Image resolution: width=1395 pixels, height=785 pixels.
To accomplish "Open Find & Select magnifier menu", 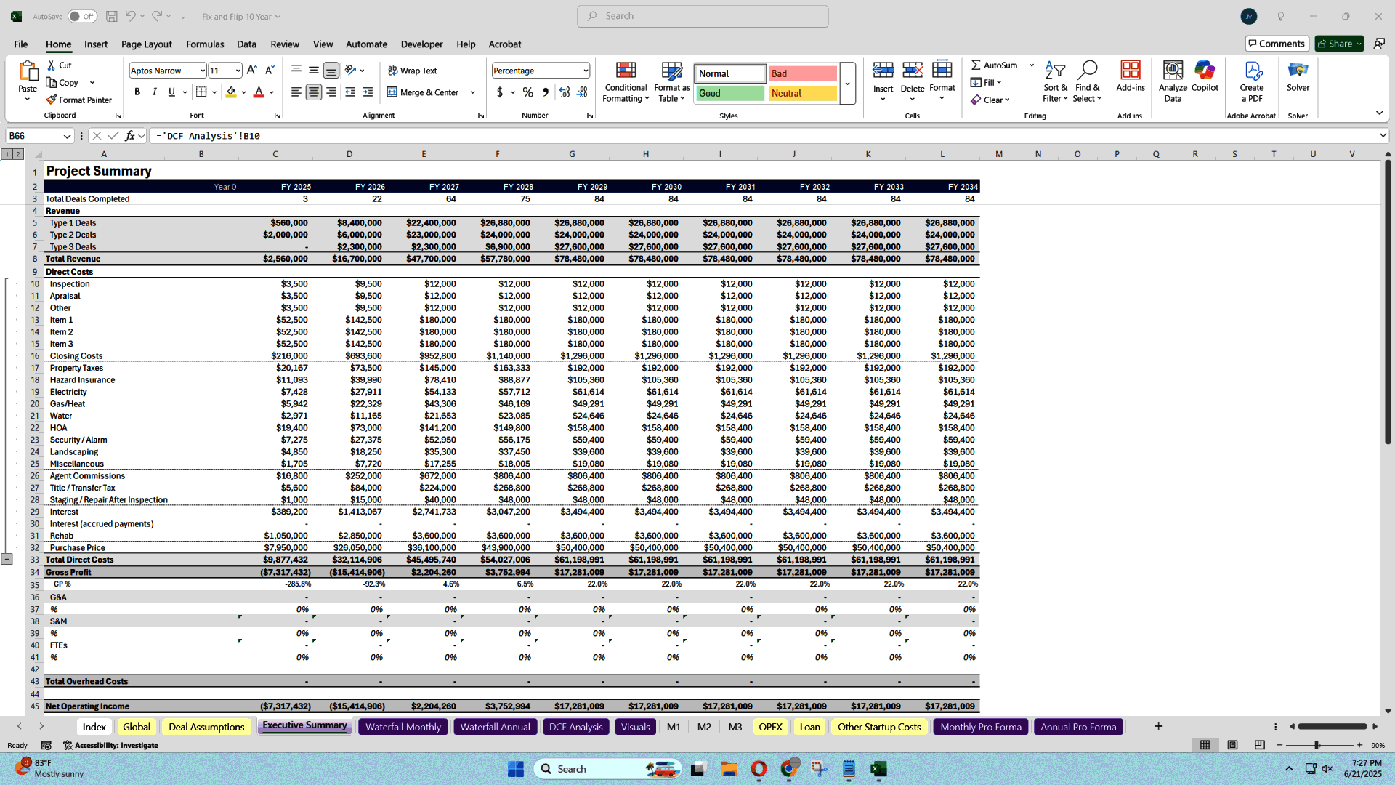I will [1087, 81].
